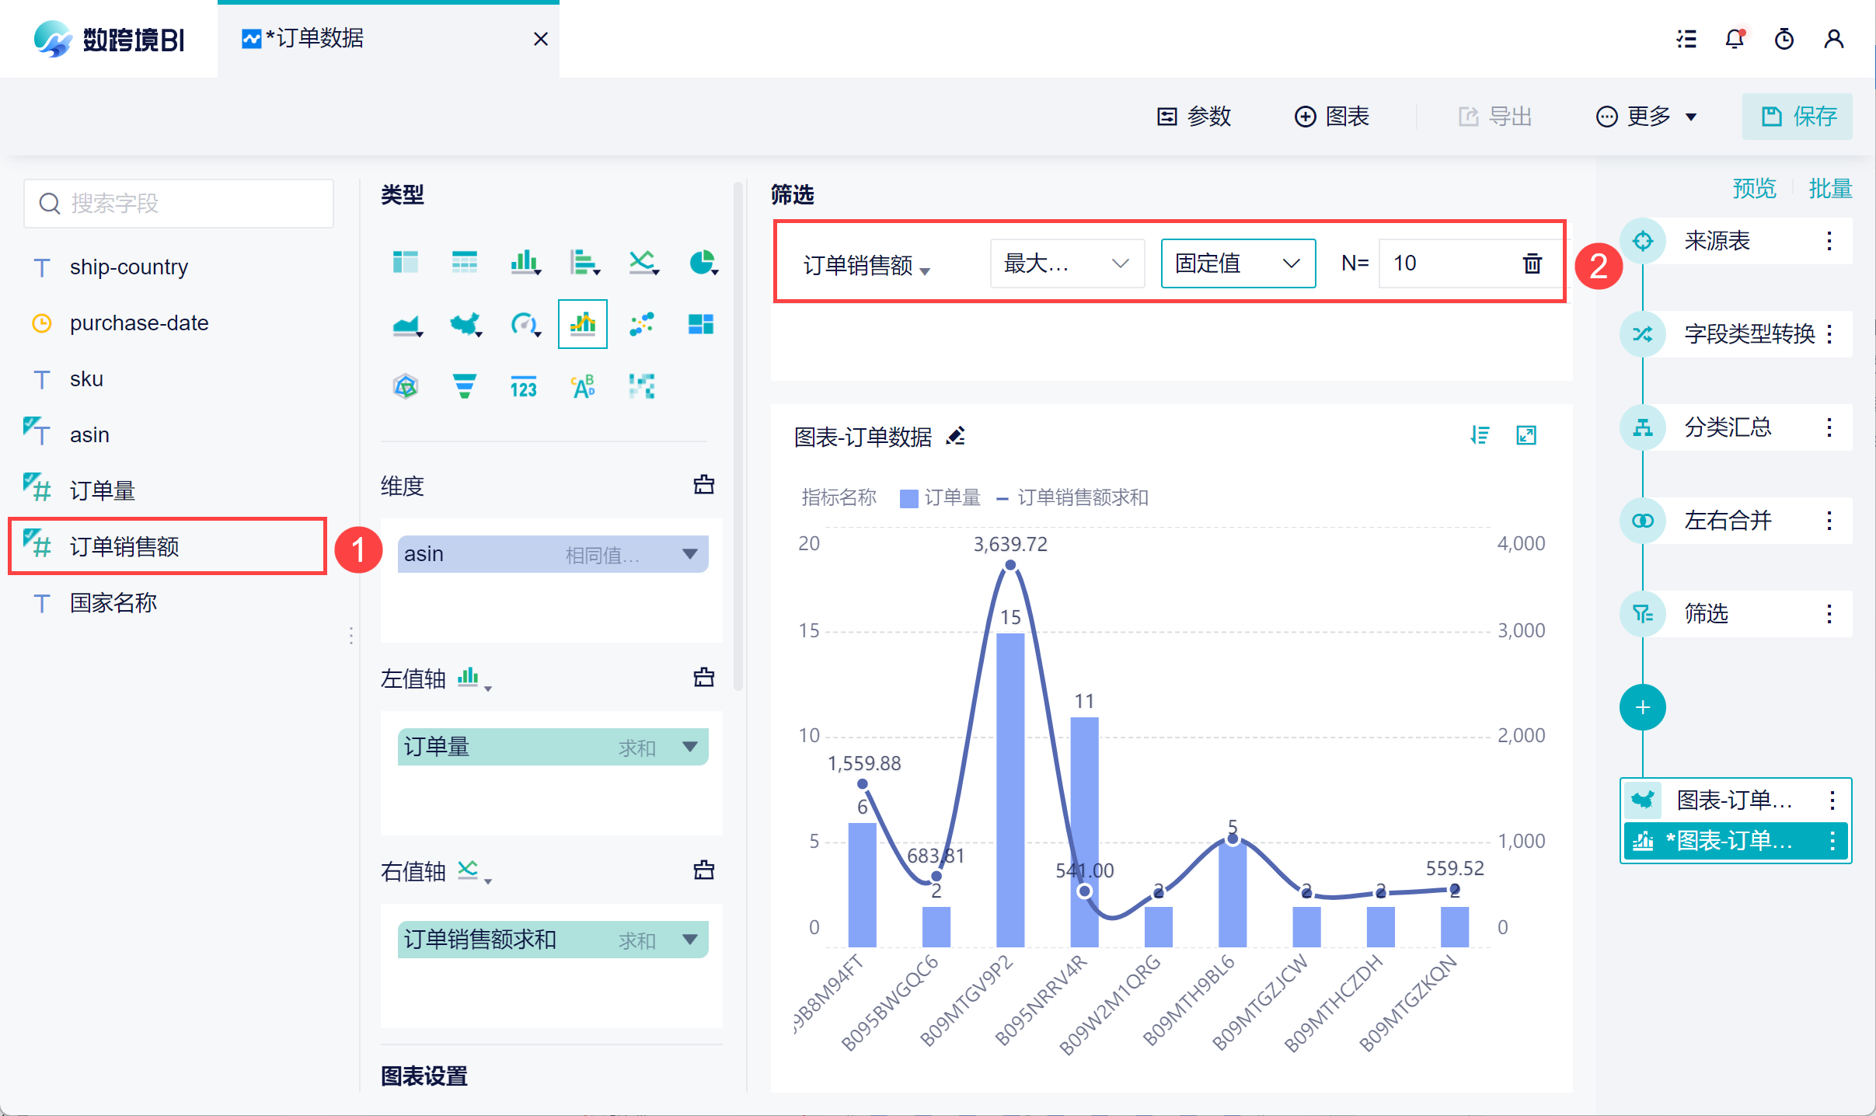Expand the 最大 condition dropdown

pos(1066,263)
